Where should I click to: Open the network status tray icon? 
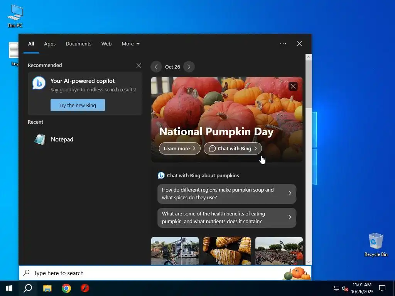[x=336, y=288]
